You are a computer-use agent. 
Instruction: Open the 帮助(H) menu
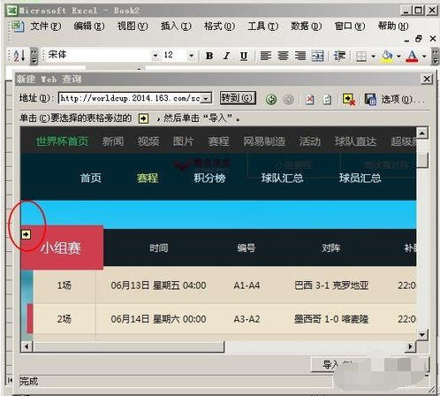click(x=393, y=27)
